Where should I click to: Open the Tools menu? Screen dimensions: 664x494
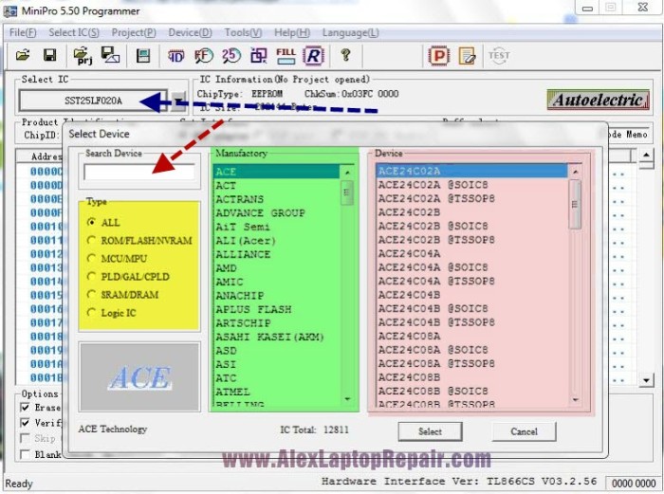point(244,32)
